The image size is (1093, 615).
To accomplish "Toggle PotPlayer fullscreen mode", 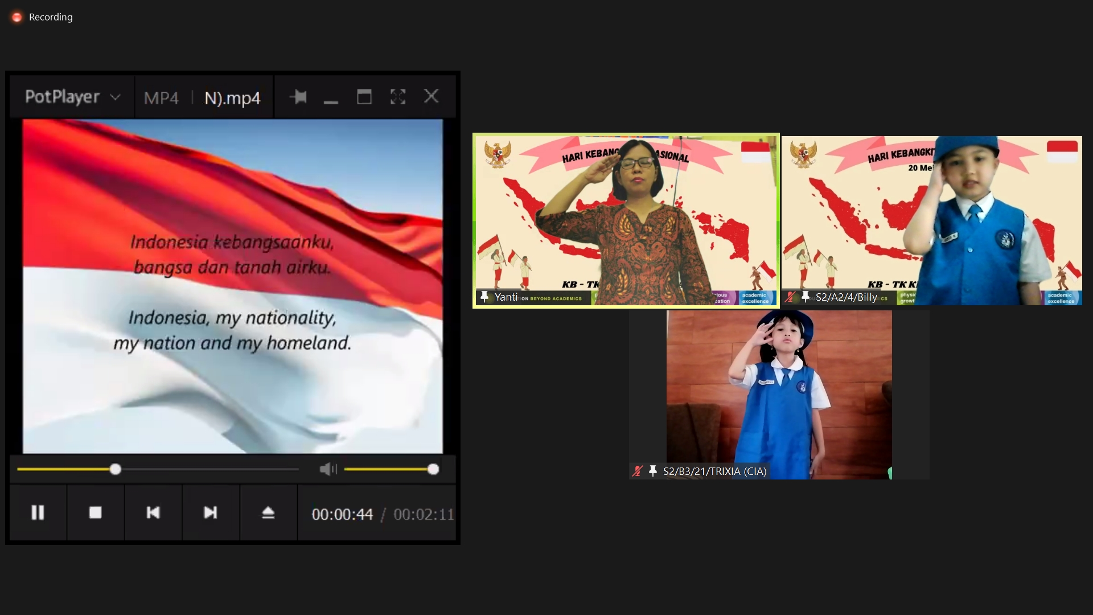I will click(x=398, y=97).
